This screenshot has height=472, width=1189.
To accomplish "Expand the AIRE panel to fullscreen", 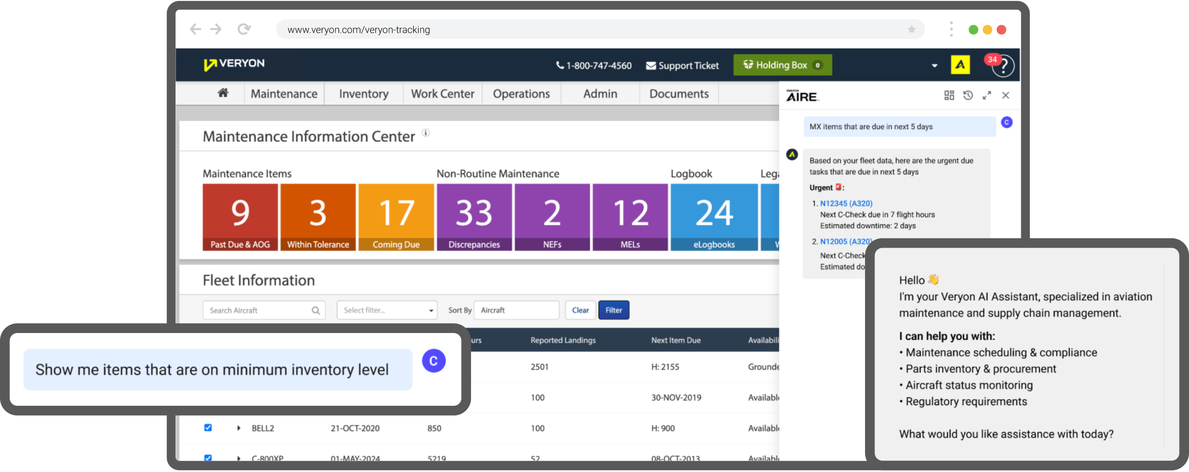I will tap(986, 96).
